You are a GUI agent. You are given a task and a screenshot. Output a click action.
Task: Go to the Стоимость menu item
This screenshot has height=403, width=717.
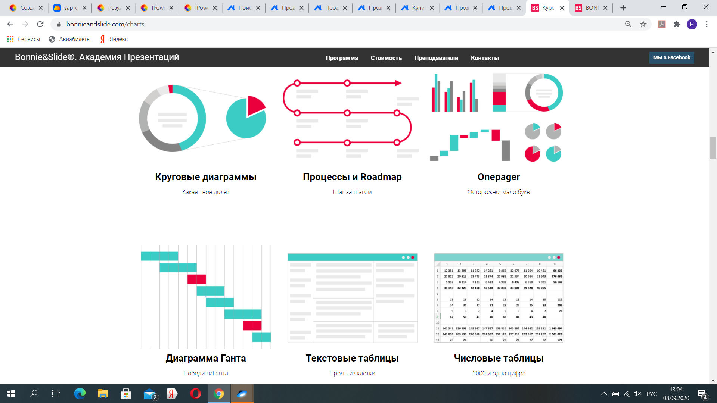tap(386, 58)
